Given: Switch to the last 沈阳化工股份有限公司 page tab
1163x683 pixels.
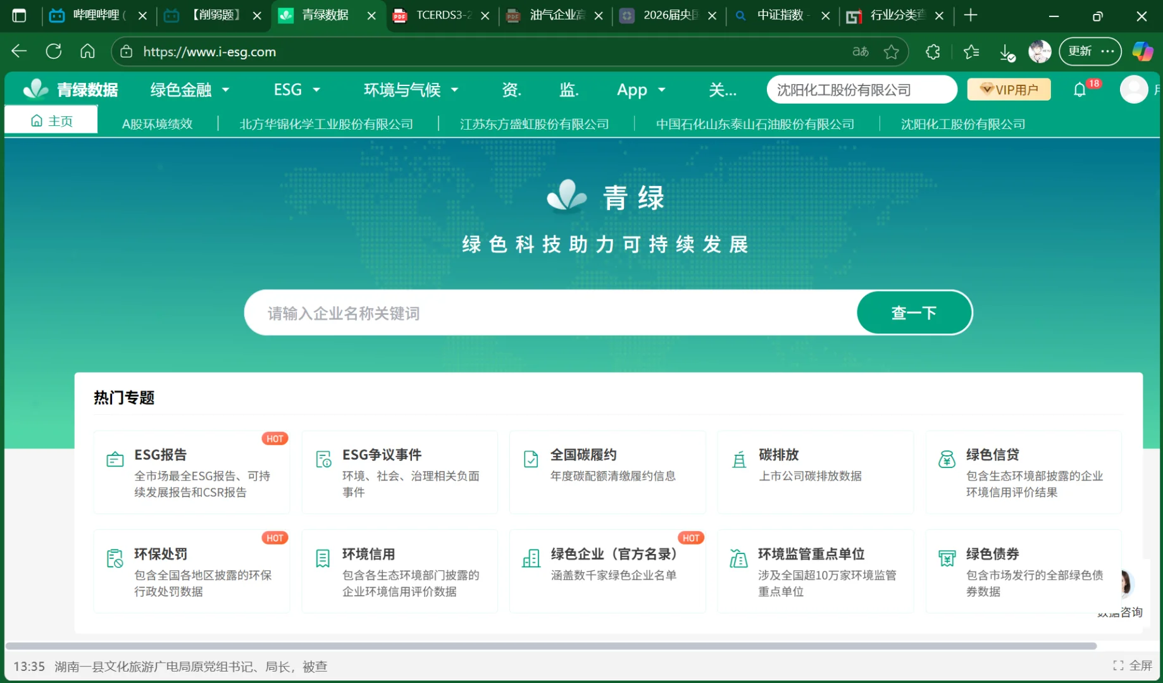Looking at the screenshot, I should coord(963,124).
